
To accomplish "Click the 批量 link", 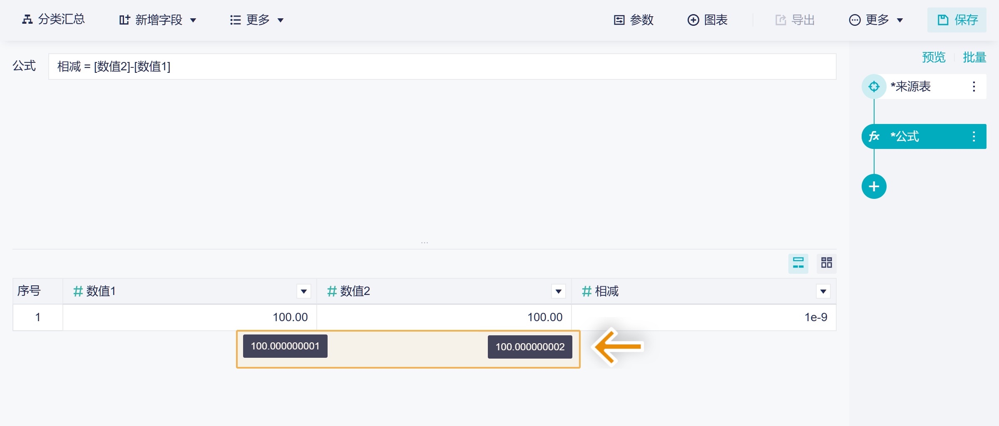I will coord(974,57).
